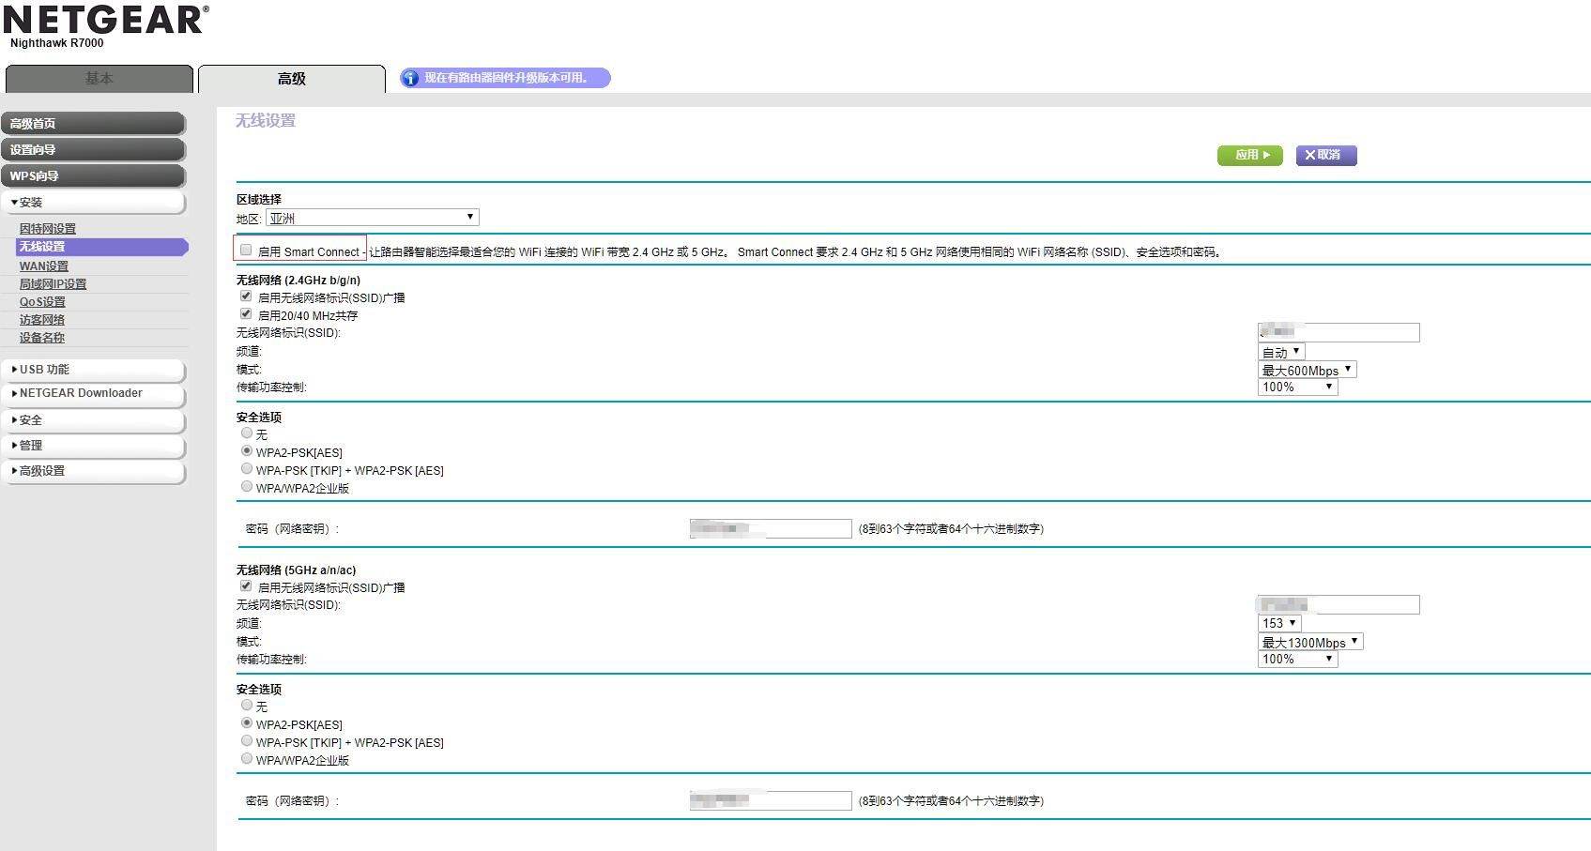Uncheck 20/40 MHz coexistence checkbox
1591x851 pixels.
click(246, 314)
